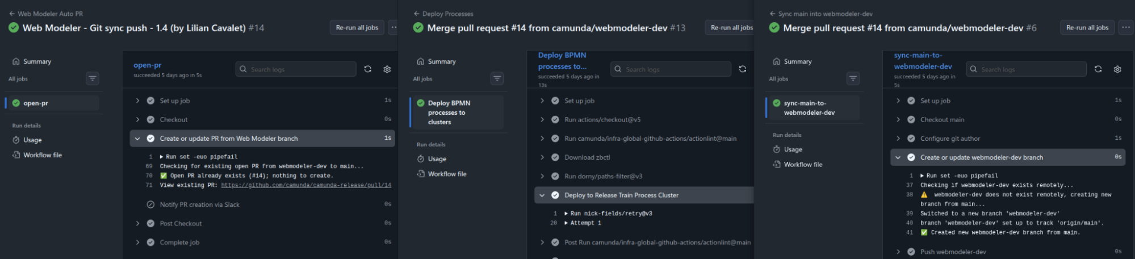Collapse "Deploy to Release Train Process Cluster" step
The width and height of the screenshot is (1135, 259).
(x=542, y=195)
